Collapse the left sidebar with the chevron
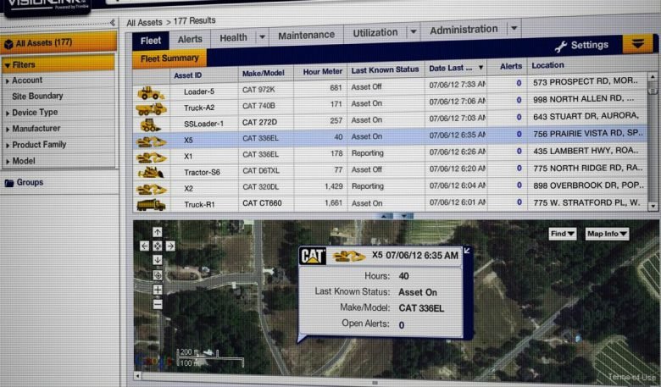661x387 pixels. tap(112, 22)
